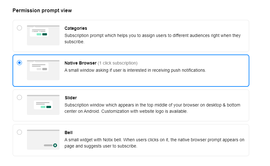Select the Categories radio button
Image resolution: width=270 pixels, height=166 pixels.
19,28
